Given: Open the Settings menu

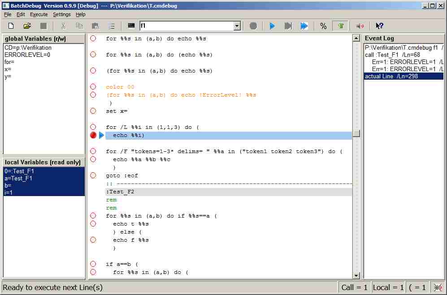Looking at the screenshot, I should [61, 14].
